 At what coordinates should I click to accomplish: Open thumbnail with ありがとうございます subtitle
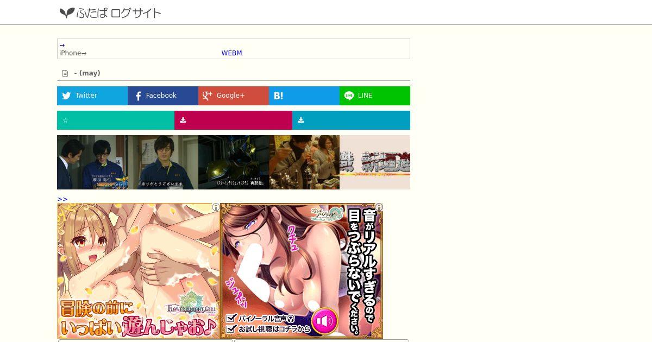click(163, 162)
